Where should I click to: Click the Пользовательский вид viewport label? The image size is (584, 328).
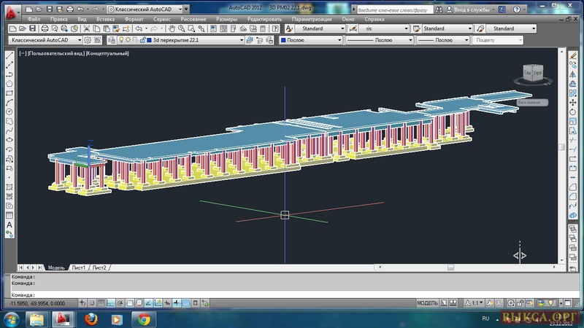[55, 53]
